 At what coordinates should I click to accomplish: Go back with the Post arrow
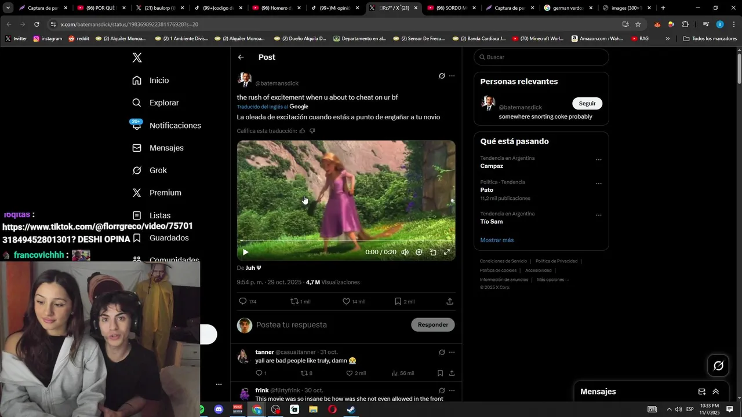click(x=241, y=57)
